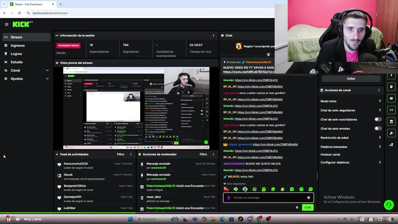Image resolution: width=398 pixels, height=224 pixels.
Task: Open Microsoft Edge from the taskbar
Action: tap(222, 219)
